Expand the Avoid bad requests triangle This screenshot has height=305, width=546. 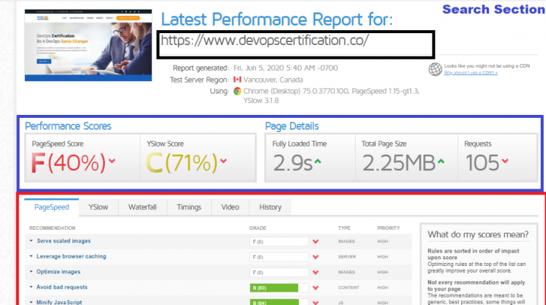31,287
